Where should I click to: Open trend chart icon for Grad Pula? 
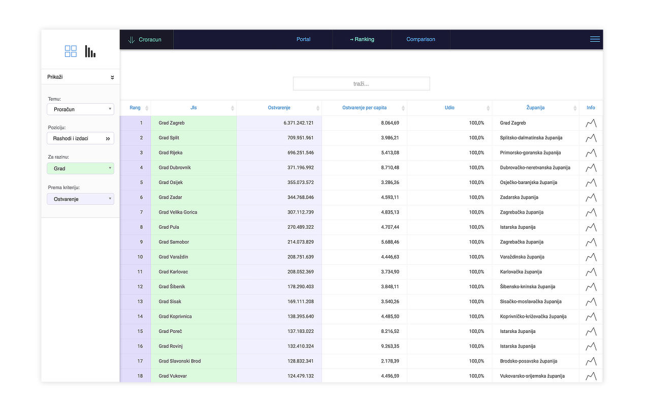tap(591, 227)
